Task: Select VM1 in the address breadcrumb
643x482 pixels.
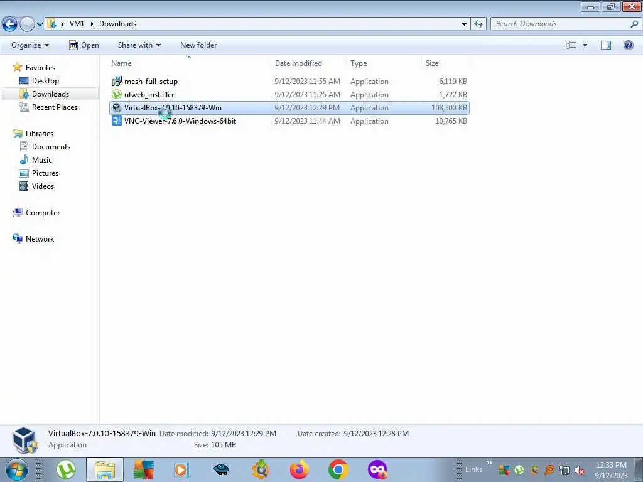Action: tap(77, 24)
